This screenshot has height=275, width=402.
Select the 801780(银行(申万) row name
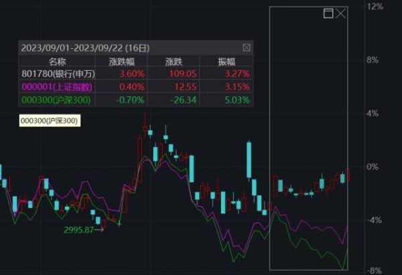[x=58, y=74]
